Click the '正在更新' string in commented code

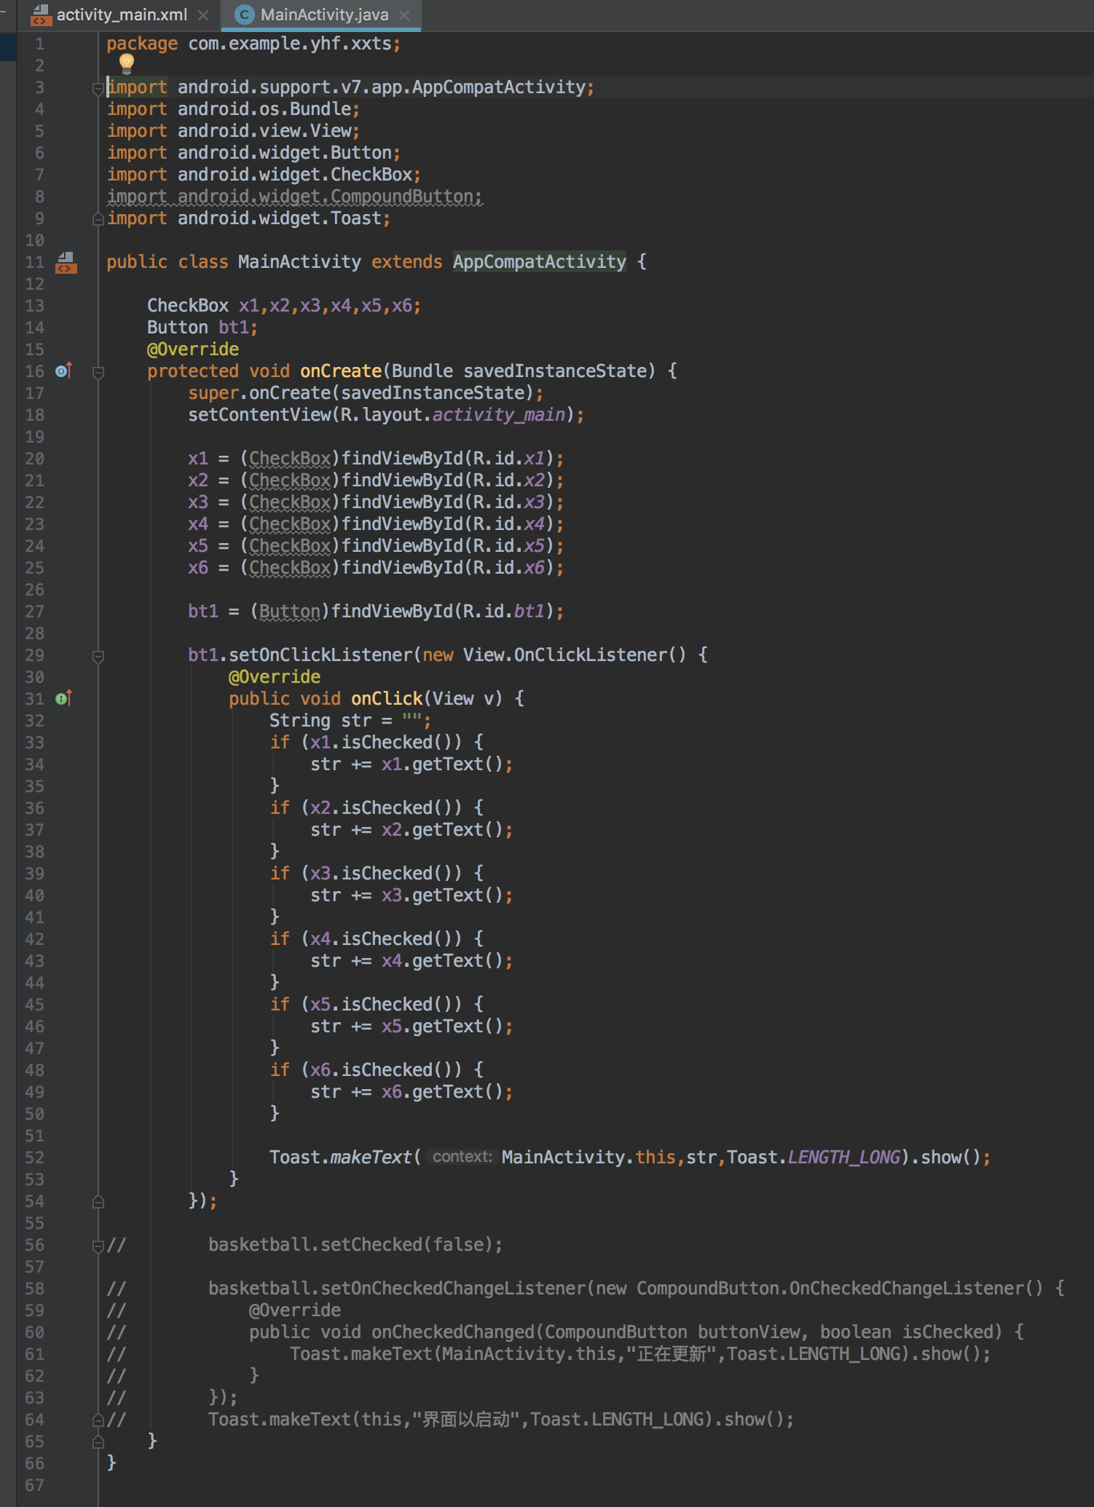(672, 1354)
